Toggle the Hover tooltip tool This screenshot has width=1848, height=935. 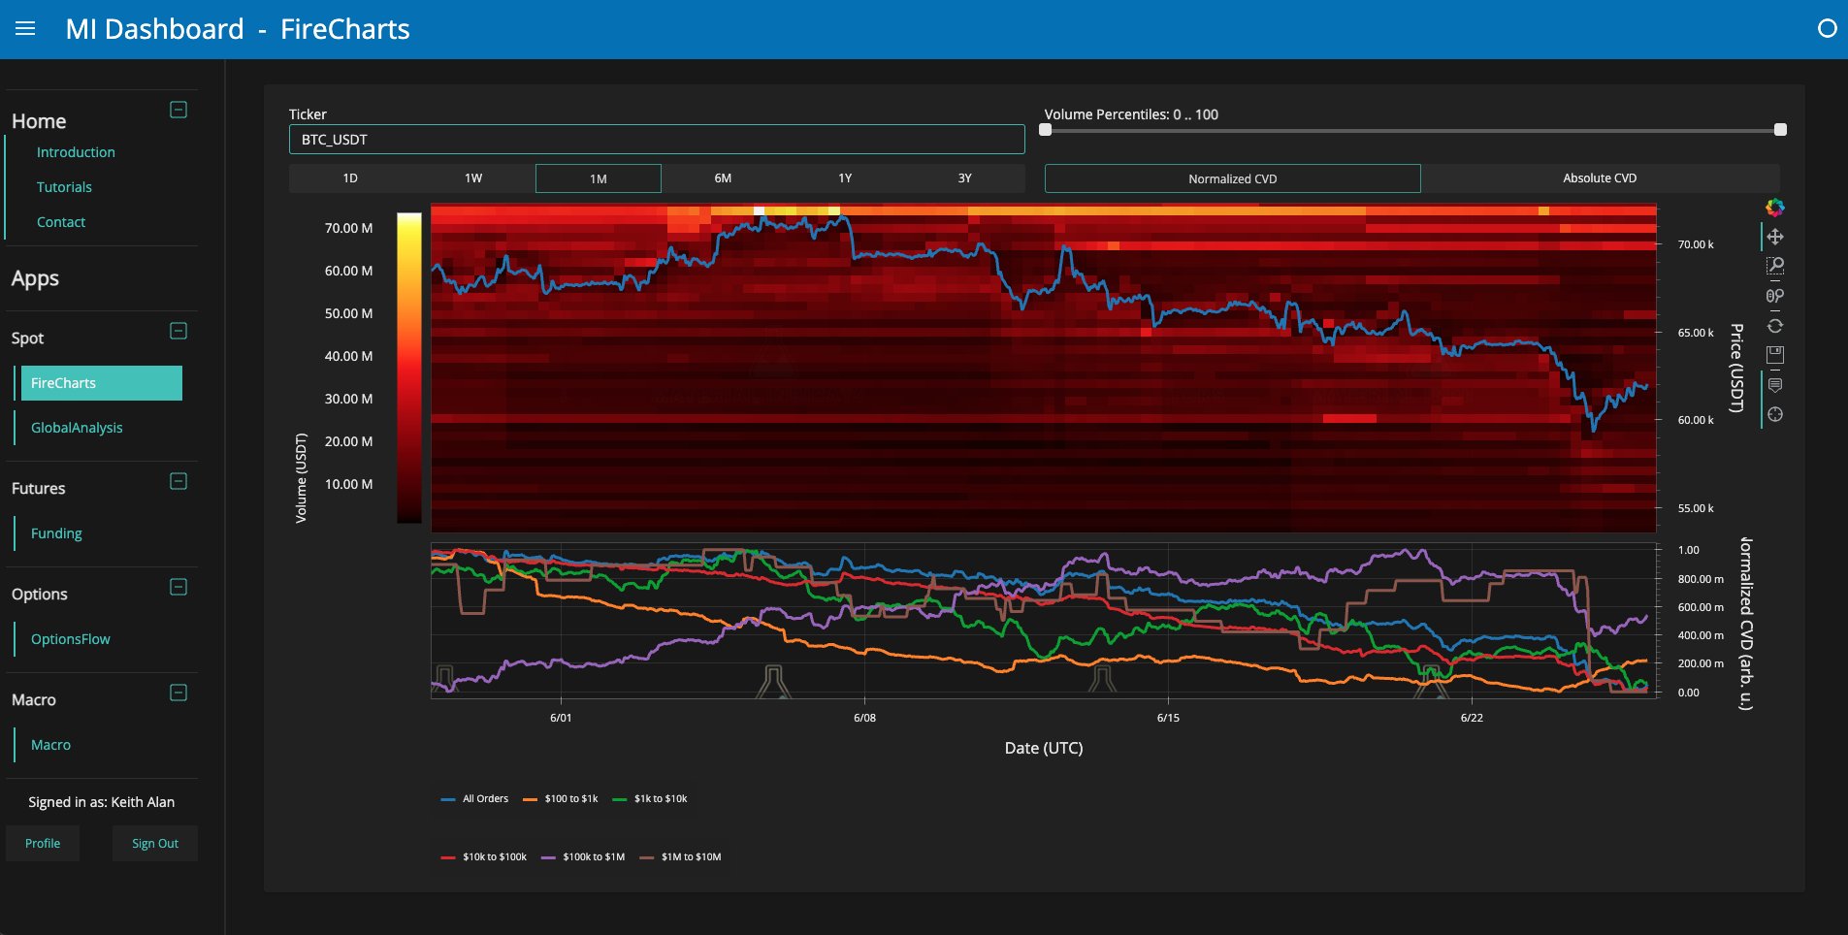pos(1775,385)
